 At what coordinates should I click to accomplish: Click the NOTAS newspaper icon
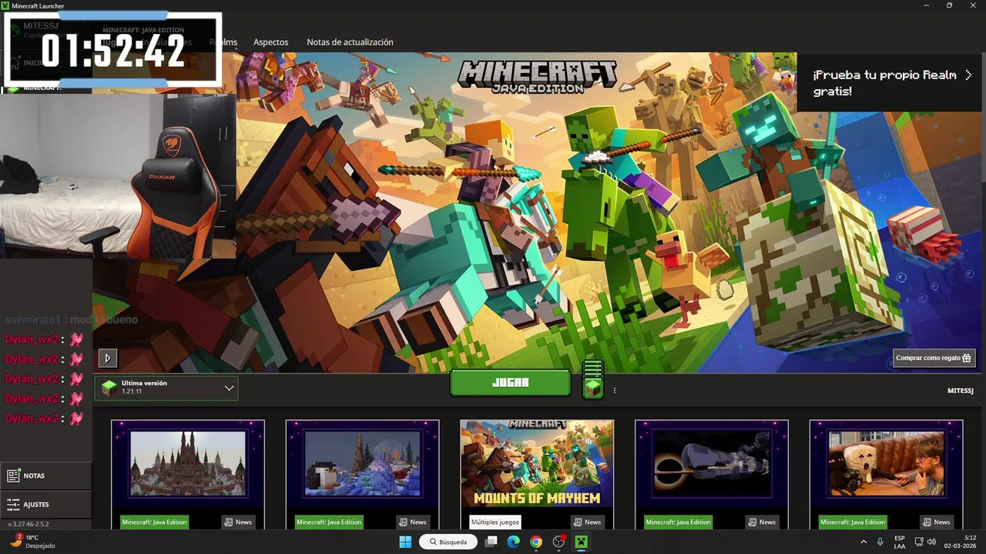point(13,476)
